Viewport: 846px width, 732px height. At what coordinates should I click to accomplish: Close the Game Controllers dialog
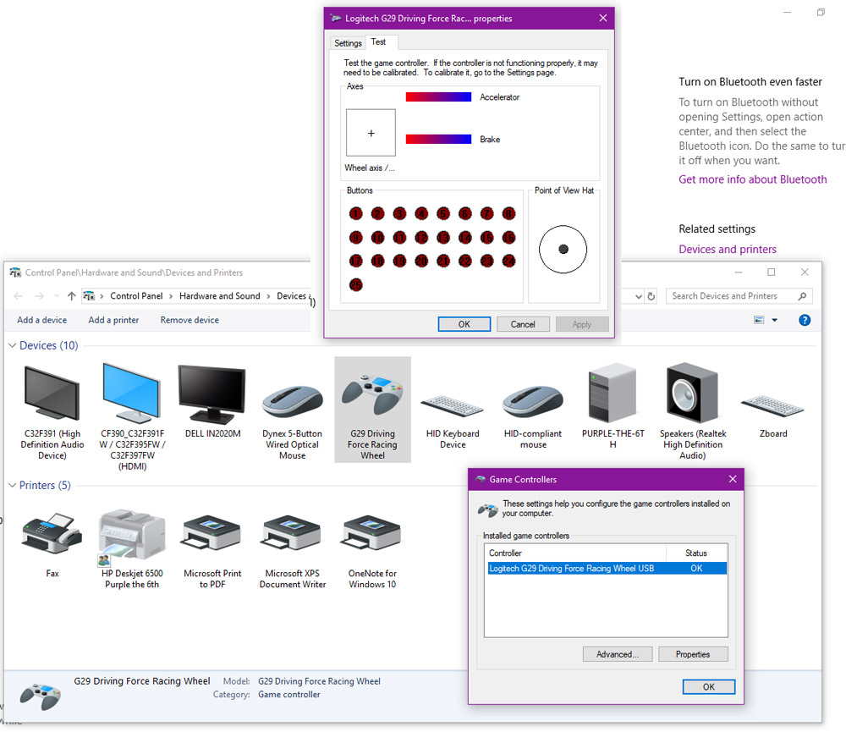[732, 479]
